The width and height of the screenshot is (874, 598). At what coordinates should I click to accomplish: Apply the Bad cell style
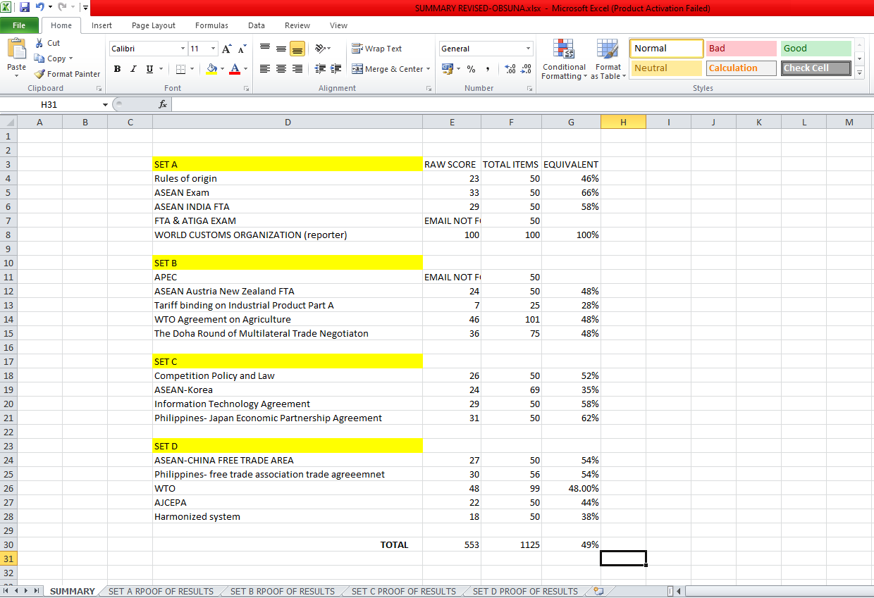click(741, 49)
